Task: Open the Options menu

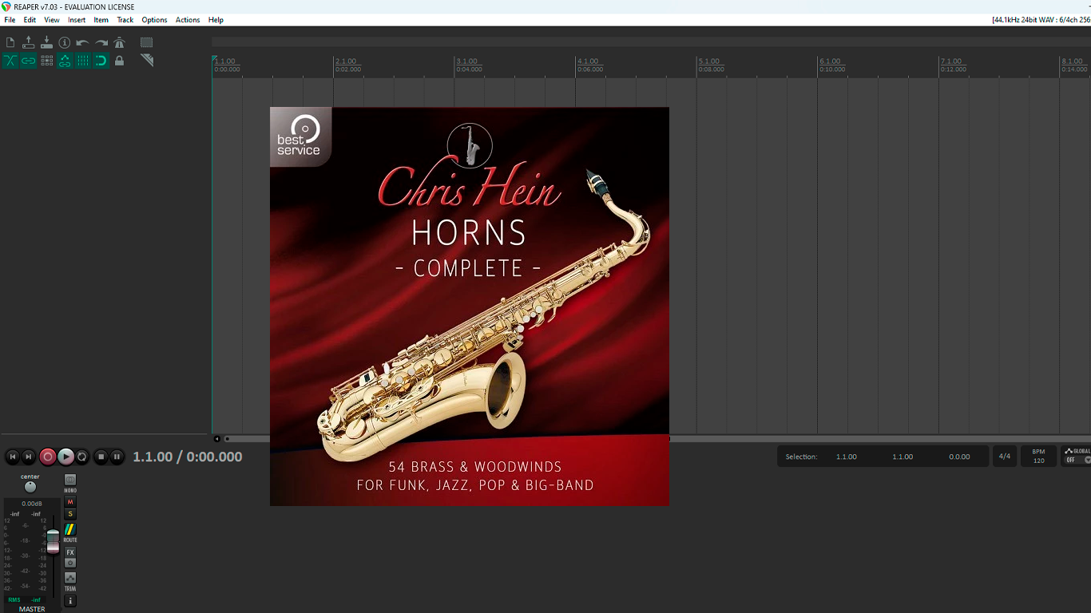Action: [x=154, y=20]
